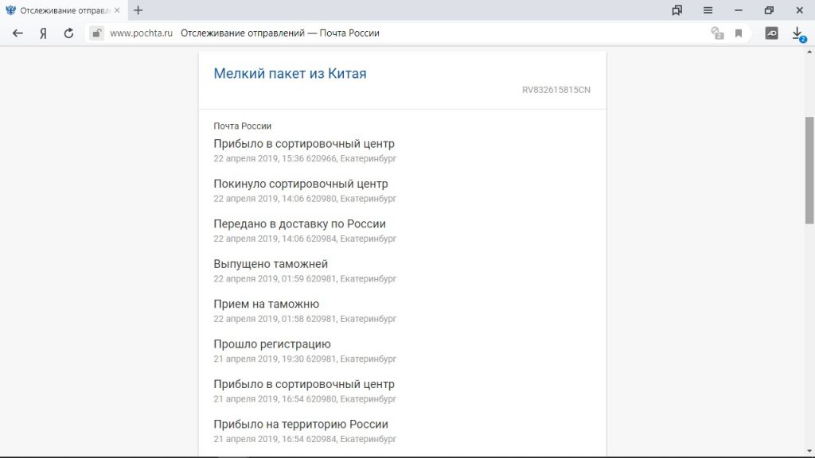Select the Прибыло на территорию России entry
Screen dimensions: 815x458
[301, 424]
